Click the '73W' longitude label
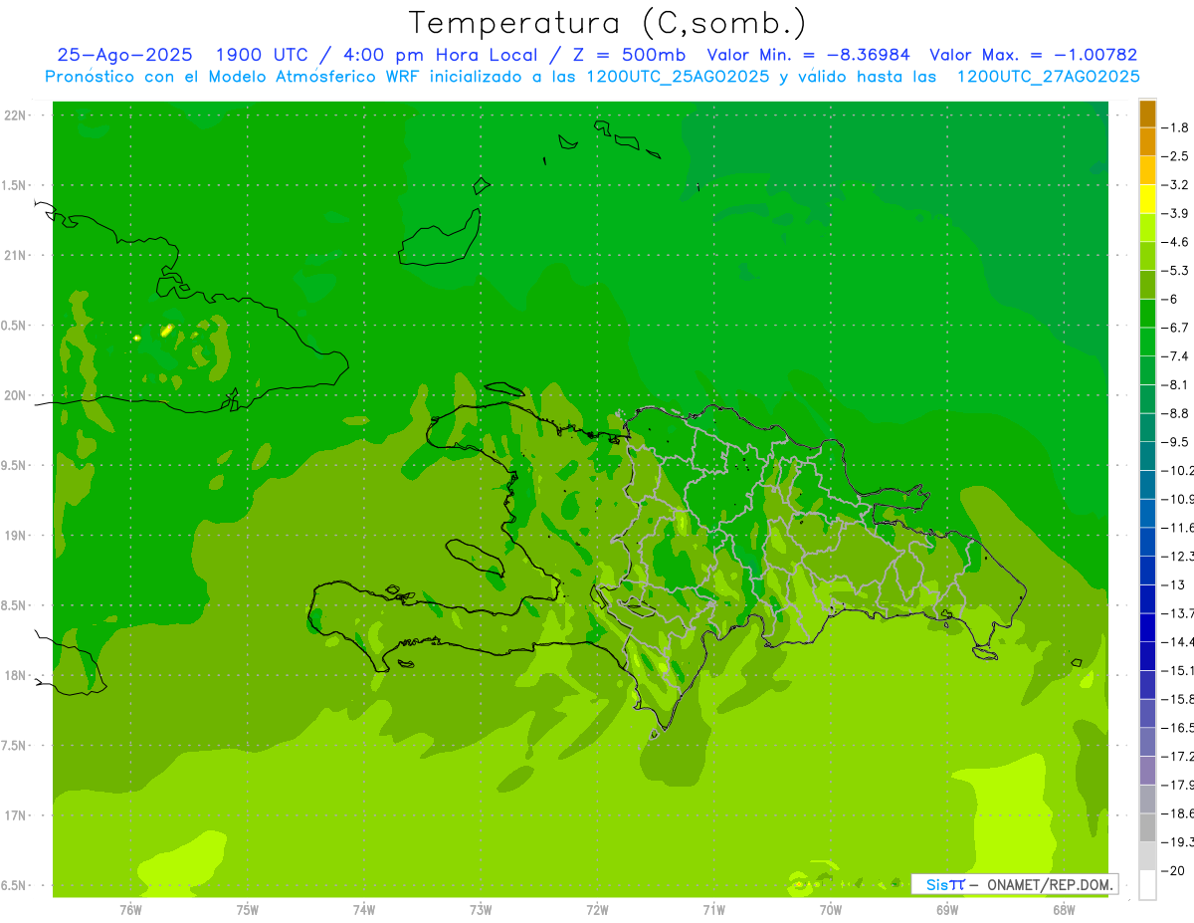The height and width of the screenshot is (923, 1194). (481, 910)
